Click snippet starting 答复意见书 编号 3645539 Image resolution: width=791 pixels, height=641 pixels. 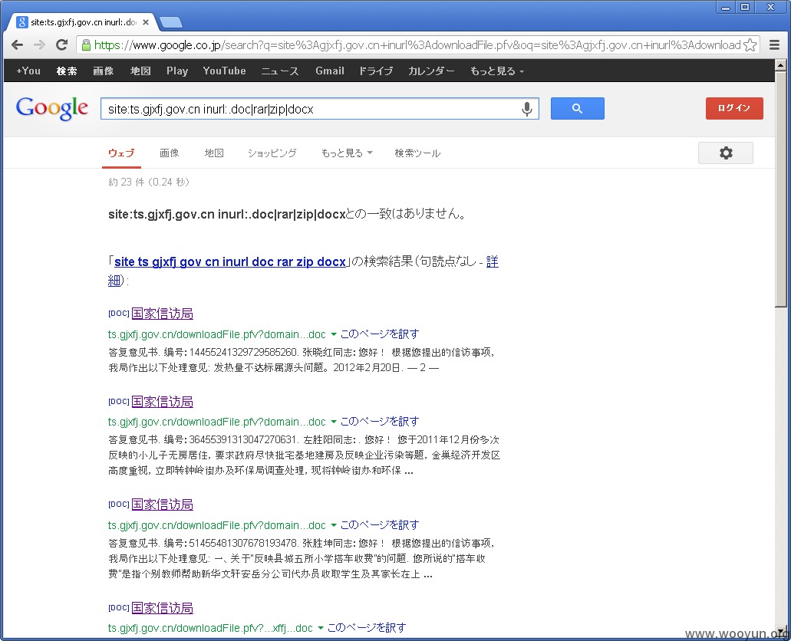(x=304, y=455)
